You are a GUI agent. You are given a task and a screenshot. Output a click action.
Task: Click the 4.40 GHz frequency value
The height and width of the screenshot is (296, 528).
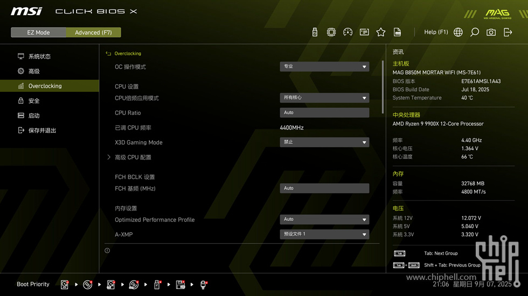pos(471,140)
